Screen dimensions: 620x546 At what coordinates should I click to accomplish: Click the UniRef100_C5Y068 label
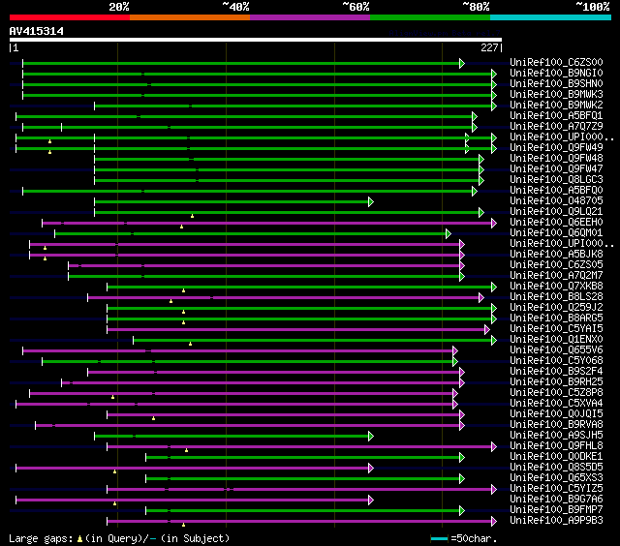[x=556, y=361]
